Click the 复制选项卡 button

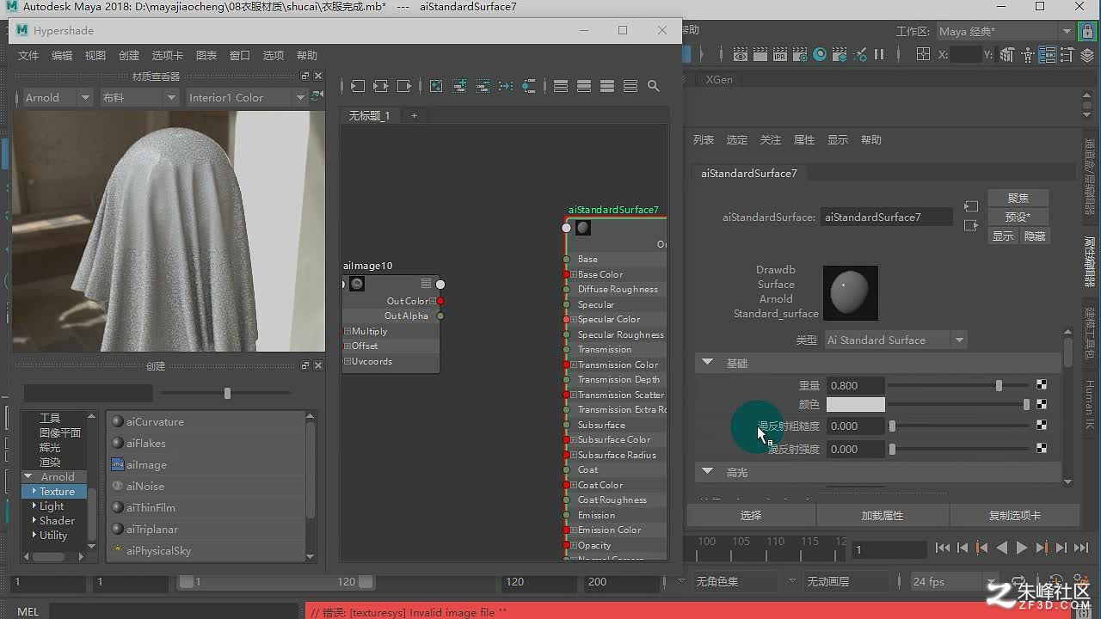(x=1015, y=515)
